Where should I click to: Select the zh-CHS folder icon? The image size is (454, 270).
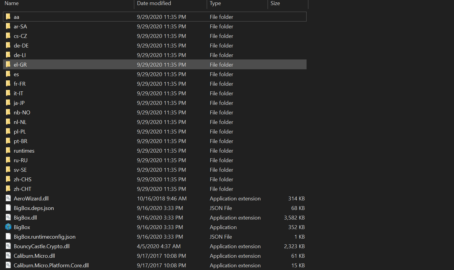(8, 179)
